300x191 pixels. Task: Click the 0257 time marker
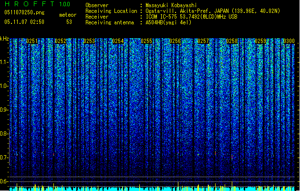coord(203,41)
